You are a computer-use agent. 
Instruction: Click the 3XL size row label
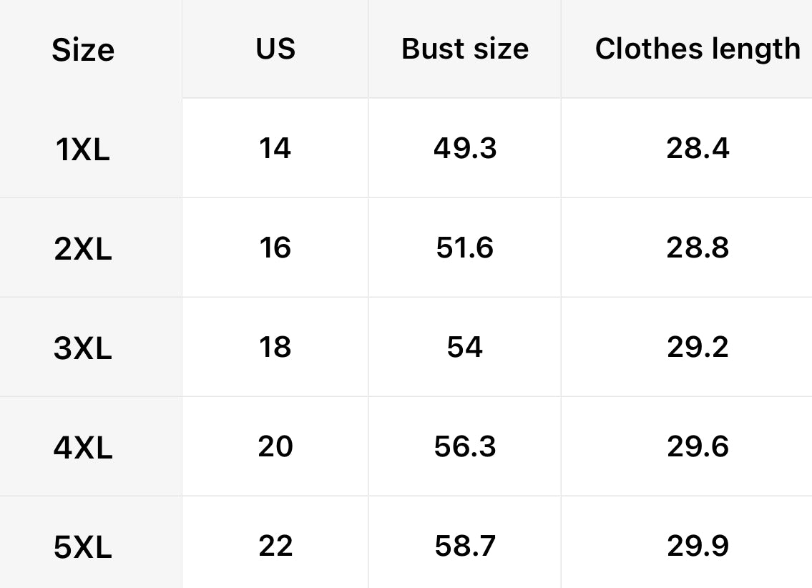coord(83,348)
